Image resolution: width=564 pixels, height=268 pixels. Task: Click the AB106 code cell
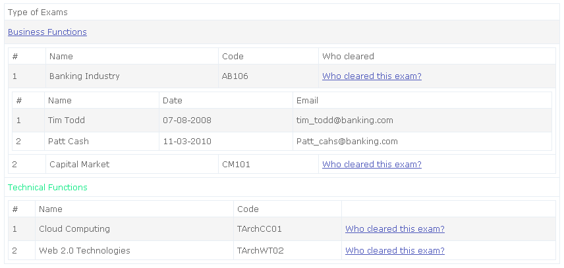tap(268, 76)
